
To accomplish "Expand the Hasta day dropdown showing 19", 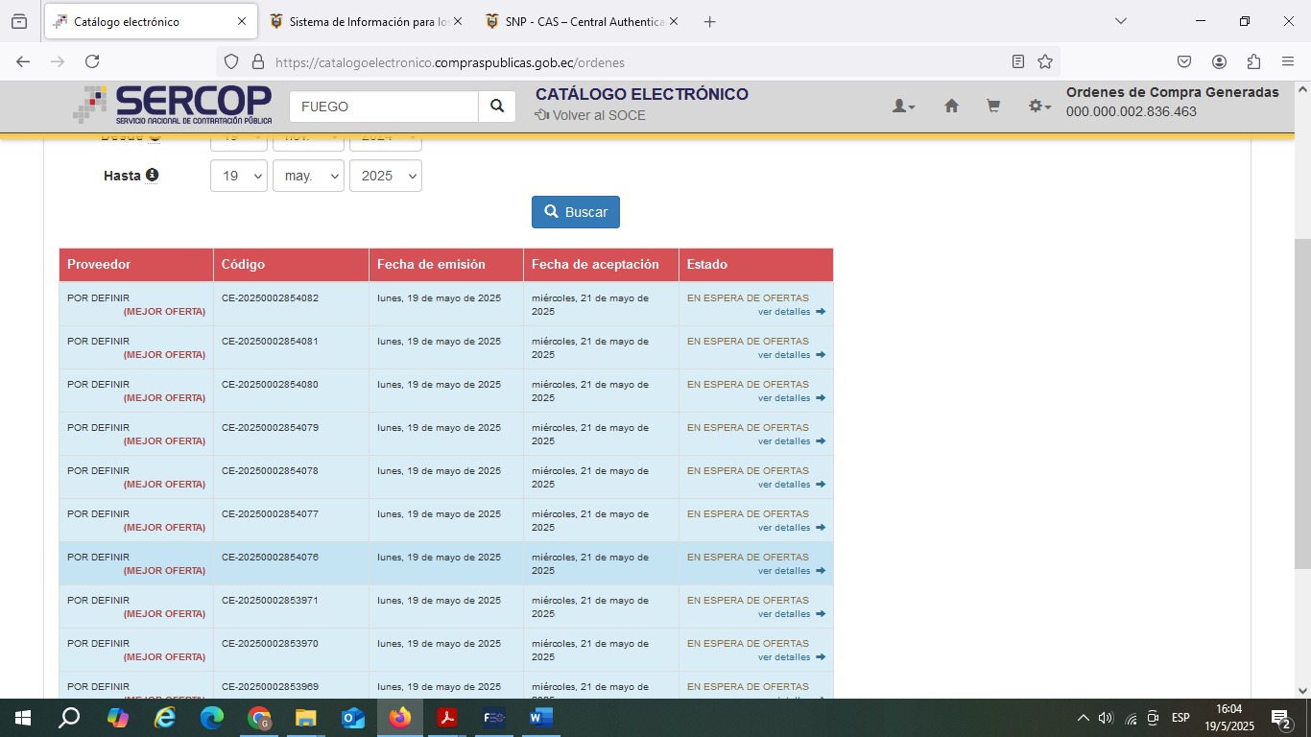I will (238, 177).
